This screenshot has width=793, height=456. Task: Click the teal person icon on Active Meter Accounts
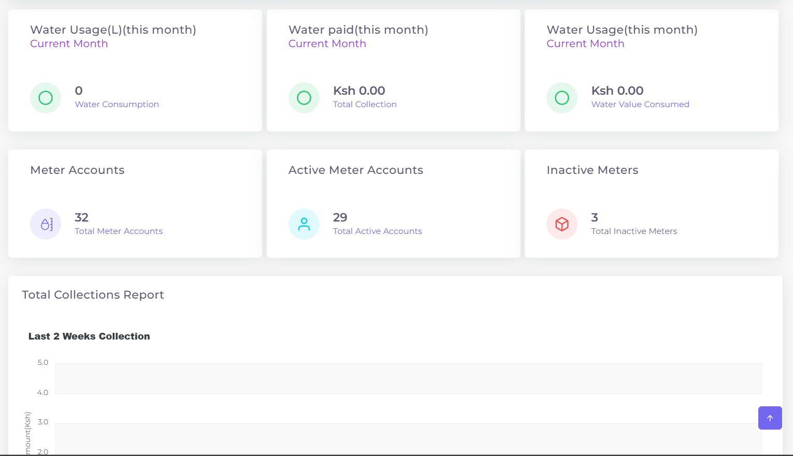304,224
